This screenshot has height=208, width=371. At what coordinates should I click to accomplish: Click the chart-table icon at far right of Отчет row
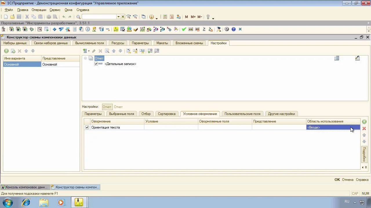(x=357, y=58)
